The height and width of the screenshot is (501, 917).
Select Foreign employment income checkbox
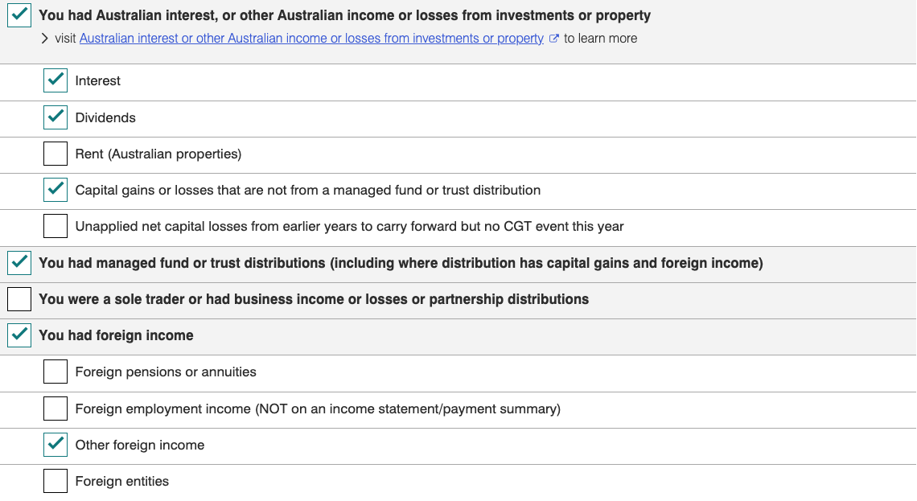[56, 409]
